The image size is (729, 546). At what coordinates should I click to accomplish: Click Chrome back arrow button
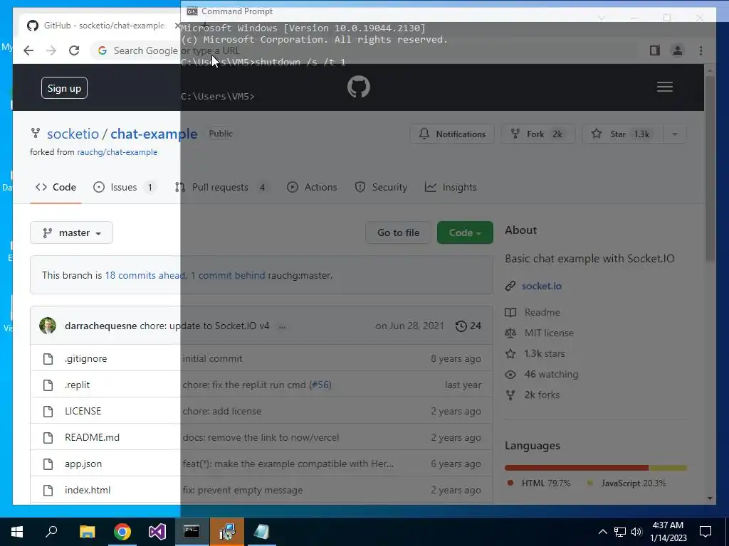tap(28, 50)
